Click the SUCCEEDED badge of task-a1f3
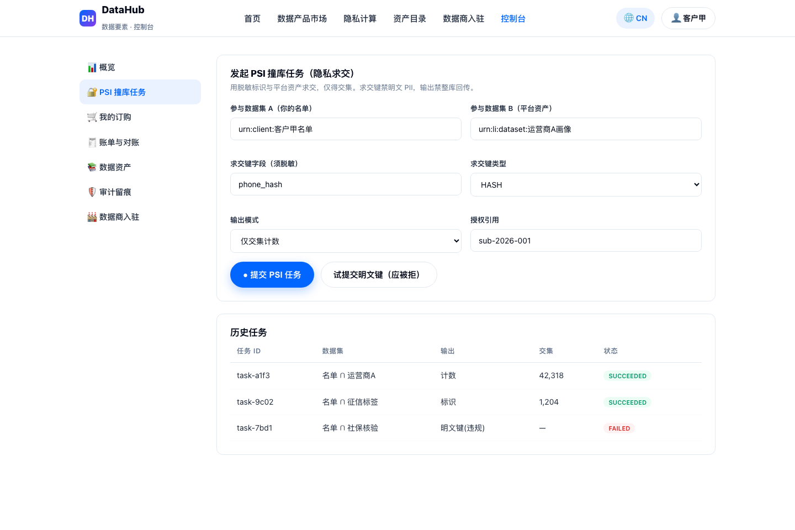The image size is (795, 530). click(627, 376)
